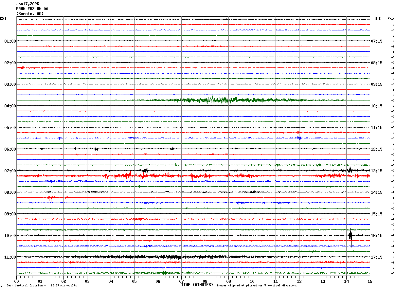This screenshot has height=290, width=396.
Task: Click the station title BRNM EHZ NM 00
Action: click(32, 9)
